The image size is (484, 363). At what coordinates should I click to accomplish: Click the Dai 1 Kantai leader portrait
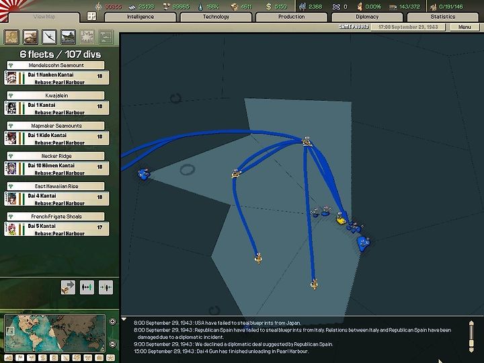(x=11, y=108)
